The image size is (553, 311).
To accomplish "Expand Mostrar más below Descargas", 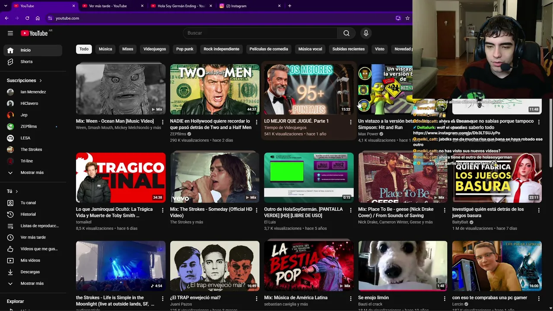I will click(33, 284).
